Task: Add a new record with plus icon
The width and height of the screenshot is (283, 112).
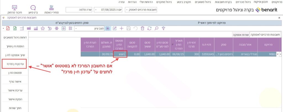Action: [x=121, y=28]
